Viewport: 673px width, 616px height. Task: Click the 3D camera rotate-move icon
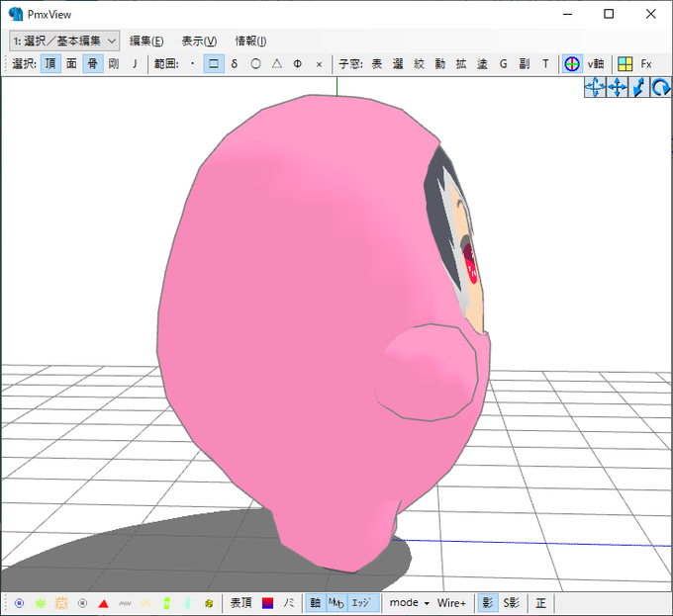595,87
